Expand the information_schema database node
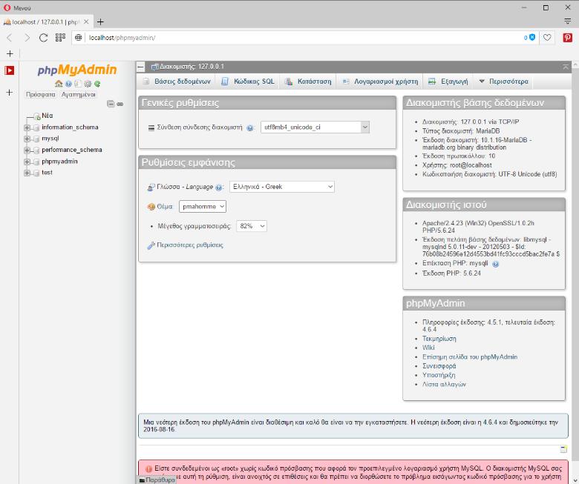 click(27, 127)
